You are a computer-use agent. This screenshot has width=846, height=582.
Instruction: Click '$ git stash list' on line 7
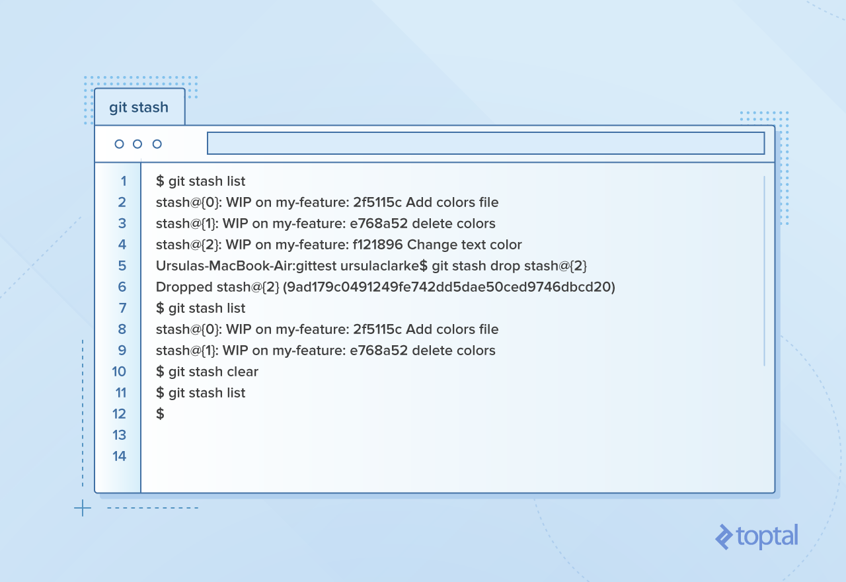click(201, 308)
